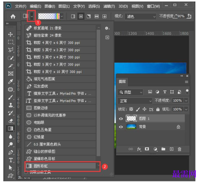Select Reflected gradient style button
This screenshot has width=201, height=182.
[97, 16]
